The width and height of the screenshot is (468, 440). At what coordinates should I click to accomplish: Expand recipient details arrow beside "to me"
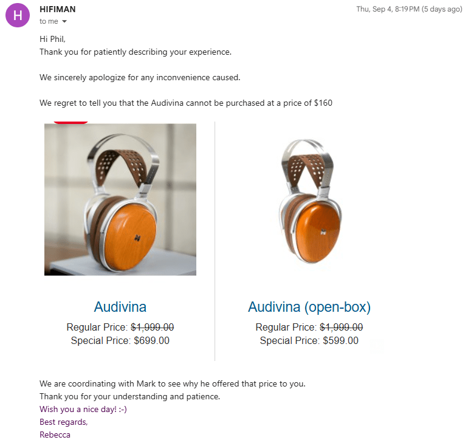pos(64,22)
